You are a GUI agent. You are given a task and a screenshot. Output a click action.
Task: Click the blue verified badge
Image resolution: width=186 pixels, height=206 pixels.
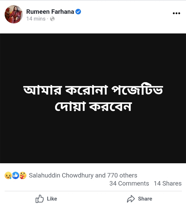point(78,12)
